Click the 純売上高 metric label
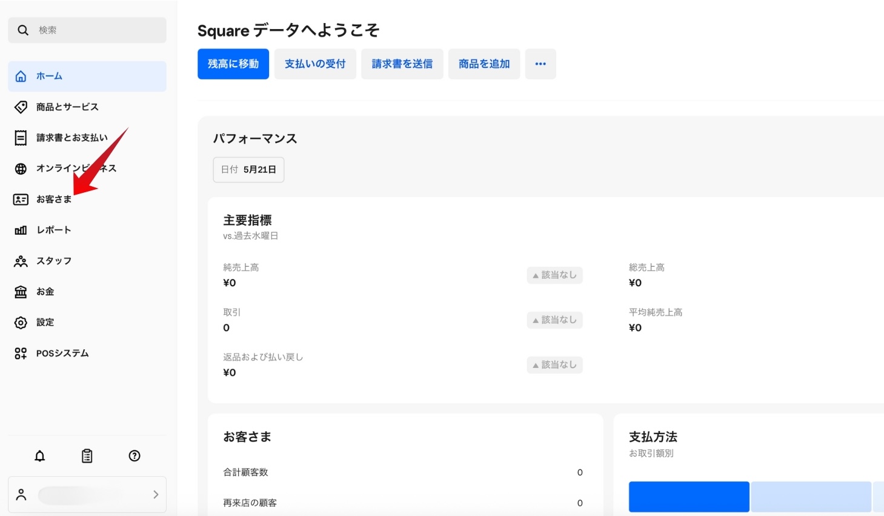The width and height of the screenshot is (884, 516). pyautogui.click(x=241, y=267)
